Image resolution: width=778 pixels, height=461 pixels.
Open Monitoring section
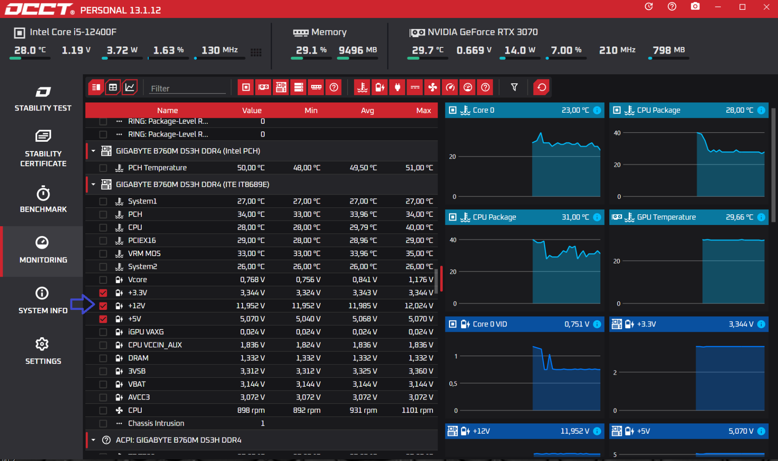tap(43, 251)
